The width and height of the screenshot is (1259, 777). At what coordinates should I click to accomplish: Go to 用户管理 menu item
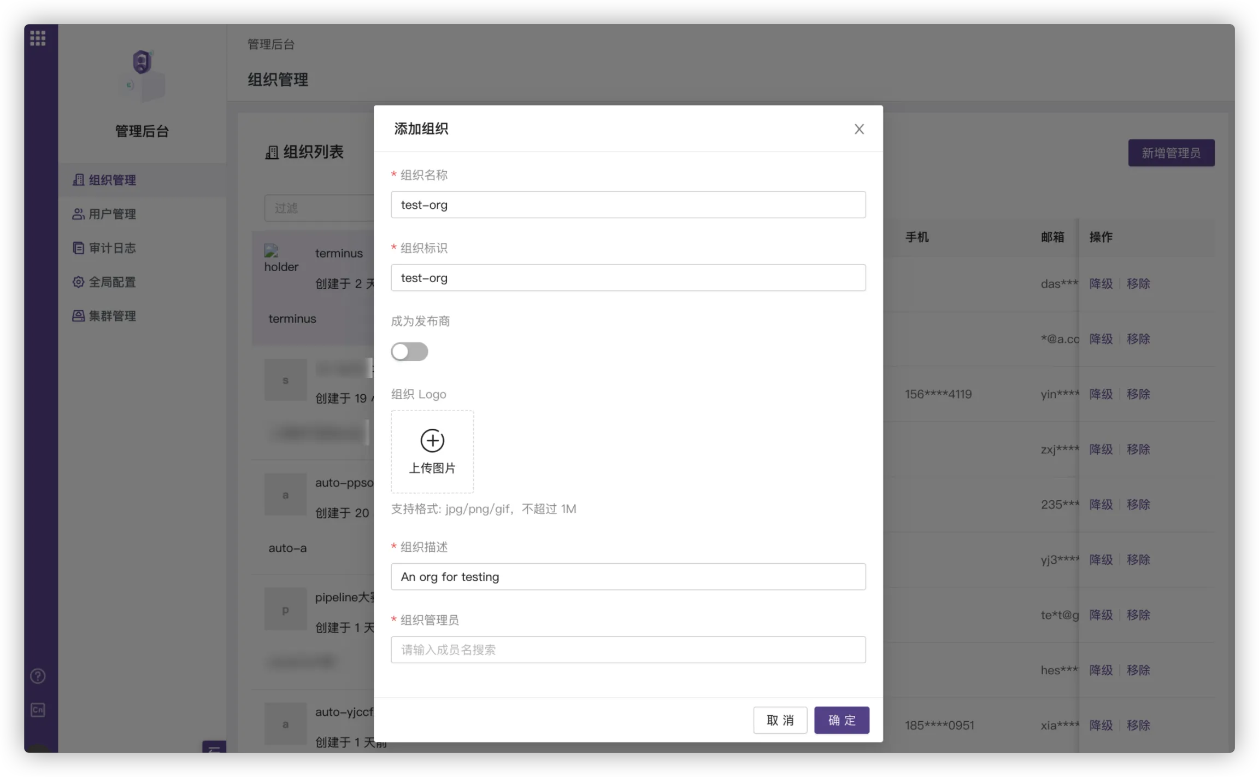pos(112,214)
